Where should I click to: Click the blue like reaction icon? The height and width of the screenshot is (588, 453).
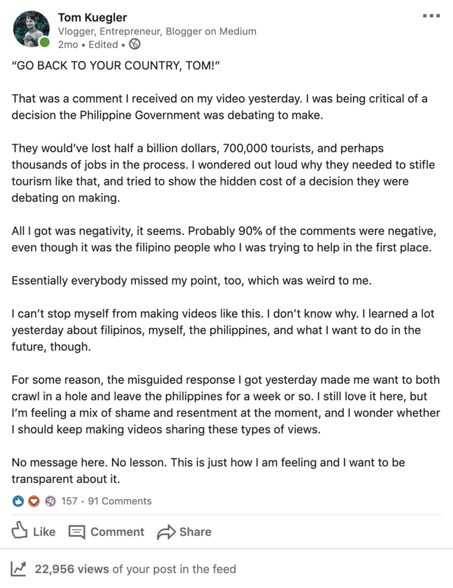[x=18, y=501]
